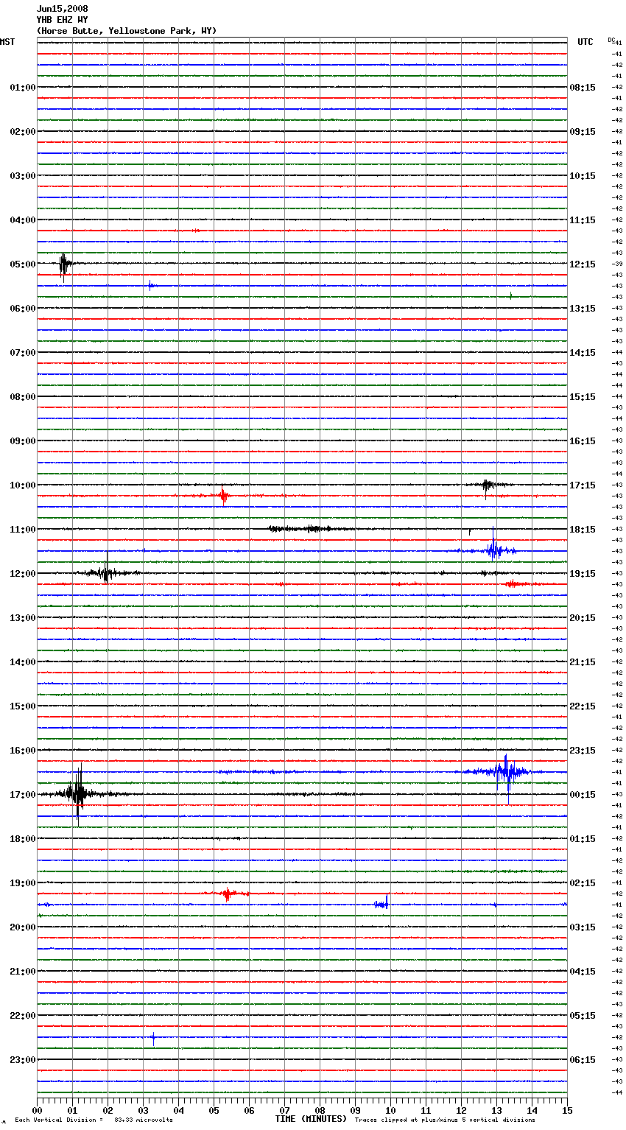The image size is (626, 1130).
Task: Select the 14:00 MST hour label
Action: point(23,662)
